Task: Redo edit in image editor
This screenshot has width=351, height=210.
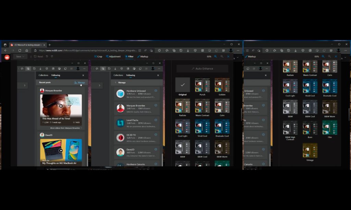Action: pos(52,56)
